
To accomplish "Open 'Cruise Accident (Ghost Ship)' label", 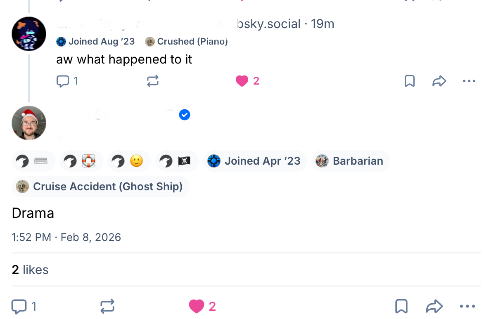I will click(100, 187).
